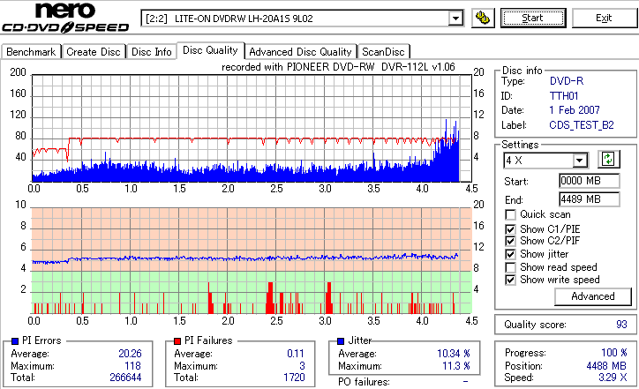Open the 4 X speed dropdown

[579, 160]
